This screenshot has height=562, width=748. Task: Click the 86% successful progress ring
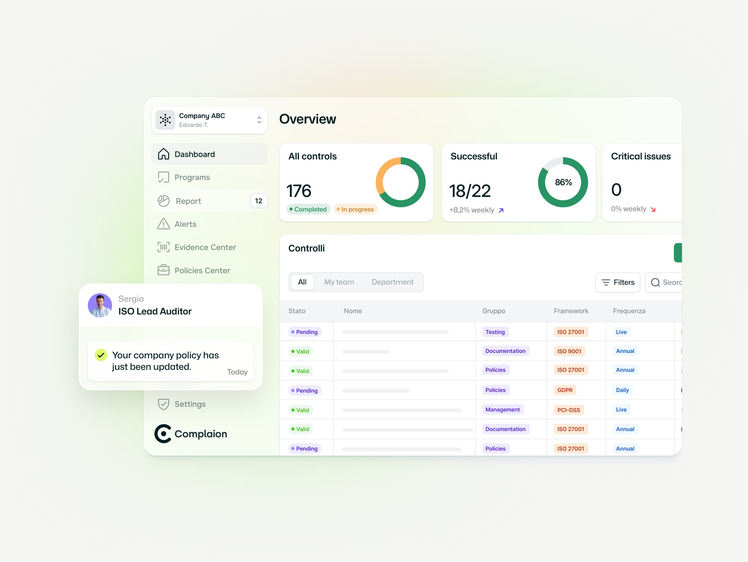[x=563, y=182]
